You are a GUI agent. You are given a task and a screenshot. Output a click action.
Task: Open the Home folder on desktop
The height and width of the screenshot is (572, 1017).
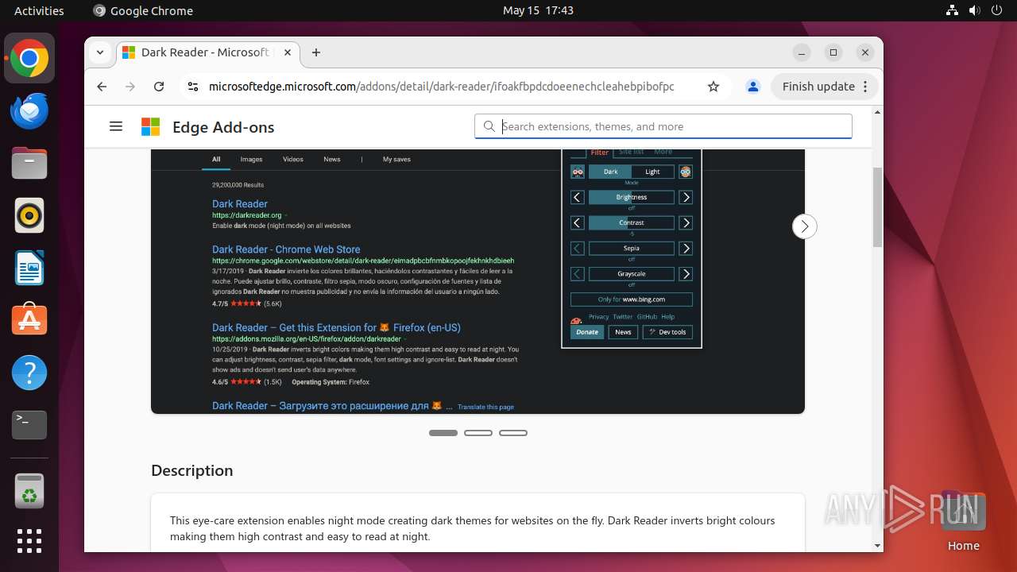963,521
